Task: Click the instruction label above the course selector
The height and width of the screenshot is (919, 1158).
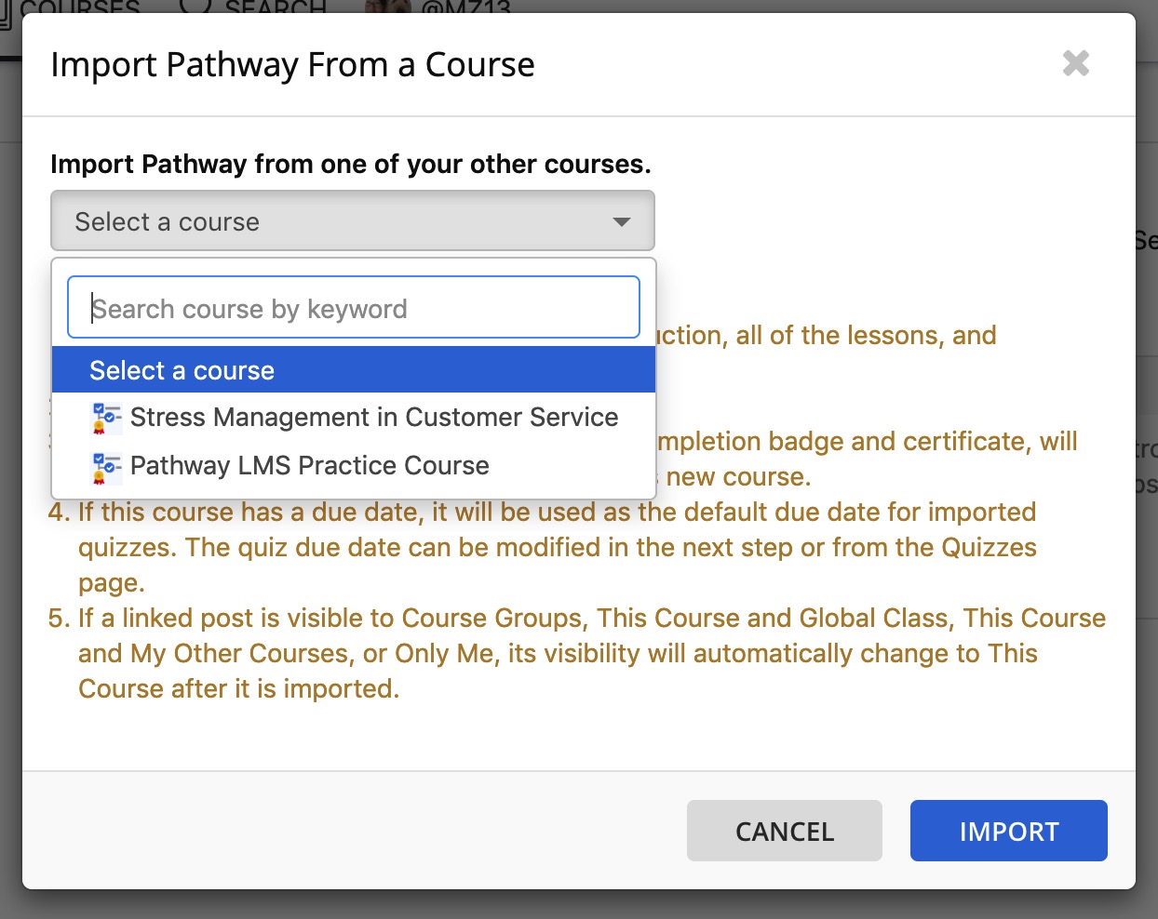Action: 351,164
